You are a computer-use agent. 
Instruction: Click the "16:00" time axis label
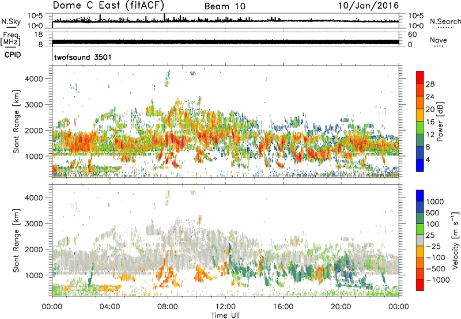(x=283, y=307)
